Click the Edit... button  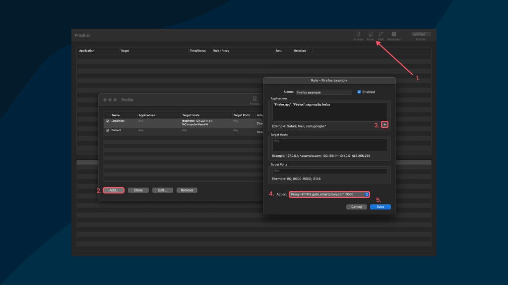click(x=162, y=190)
